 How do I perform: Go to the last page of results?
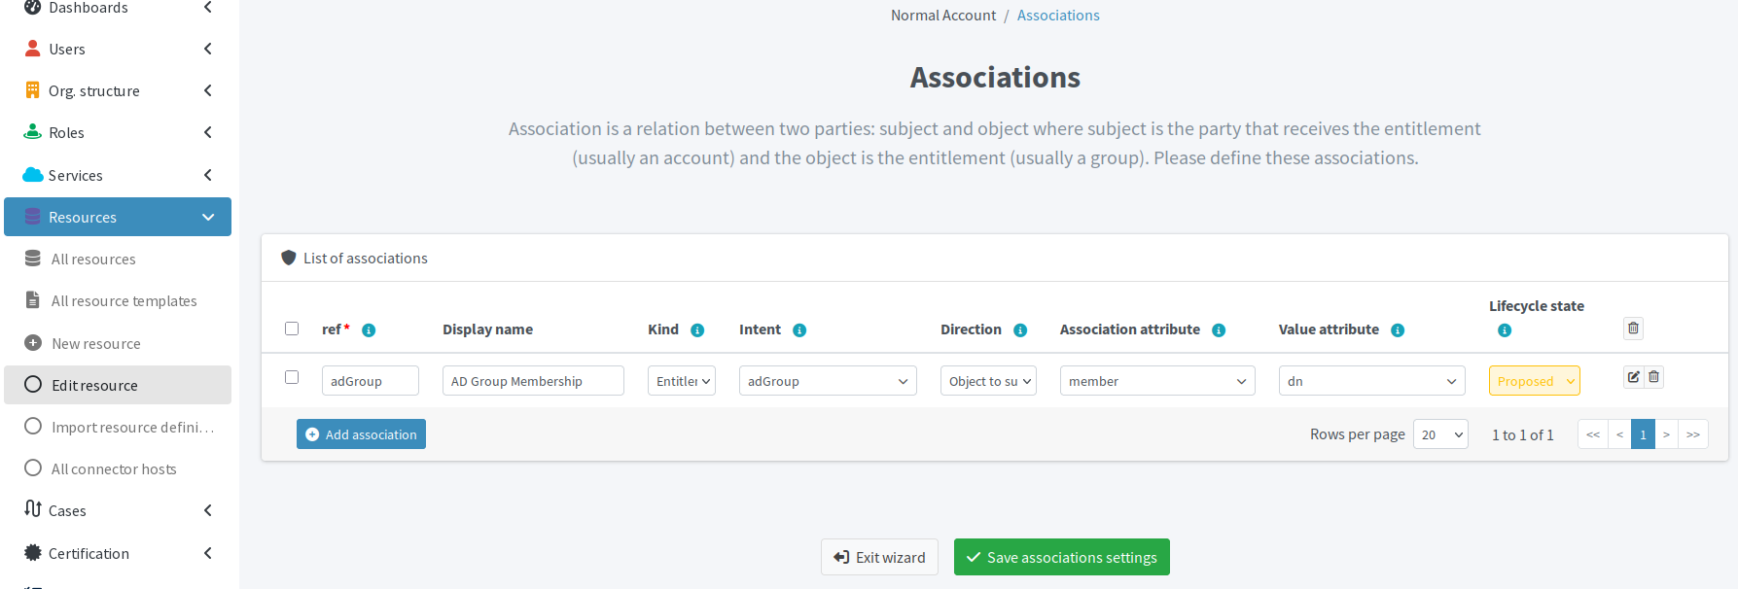[x=1693, y=434]
